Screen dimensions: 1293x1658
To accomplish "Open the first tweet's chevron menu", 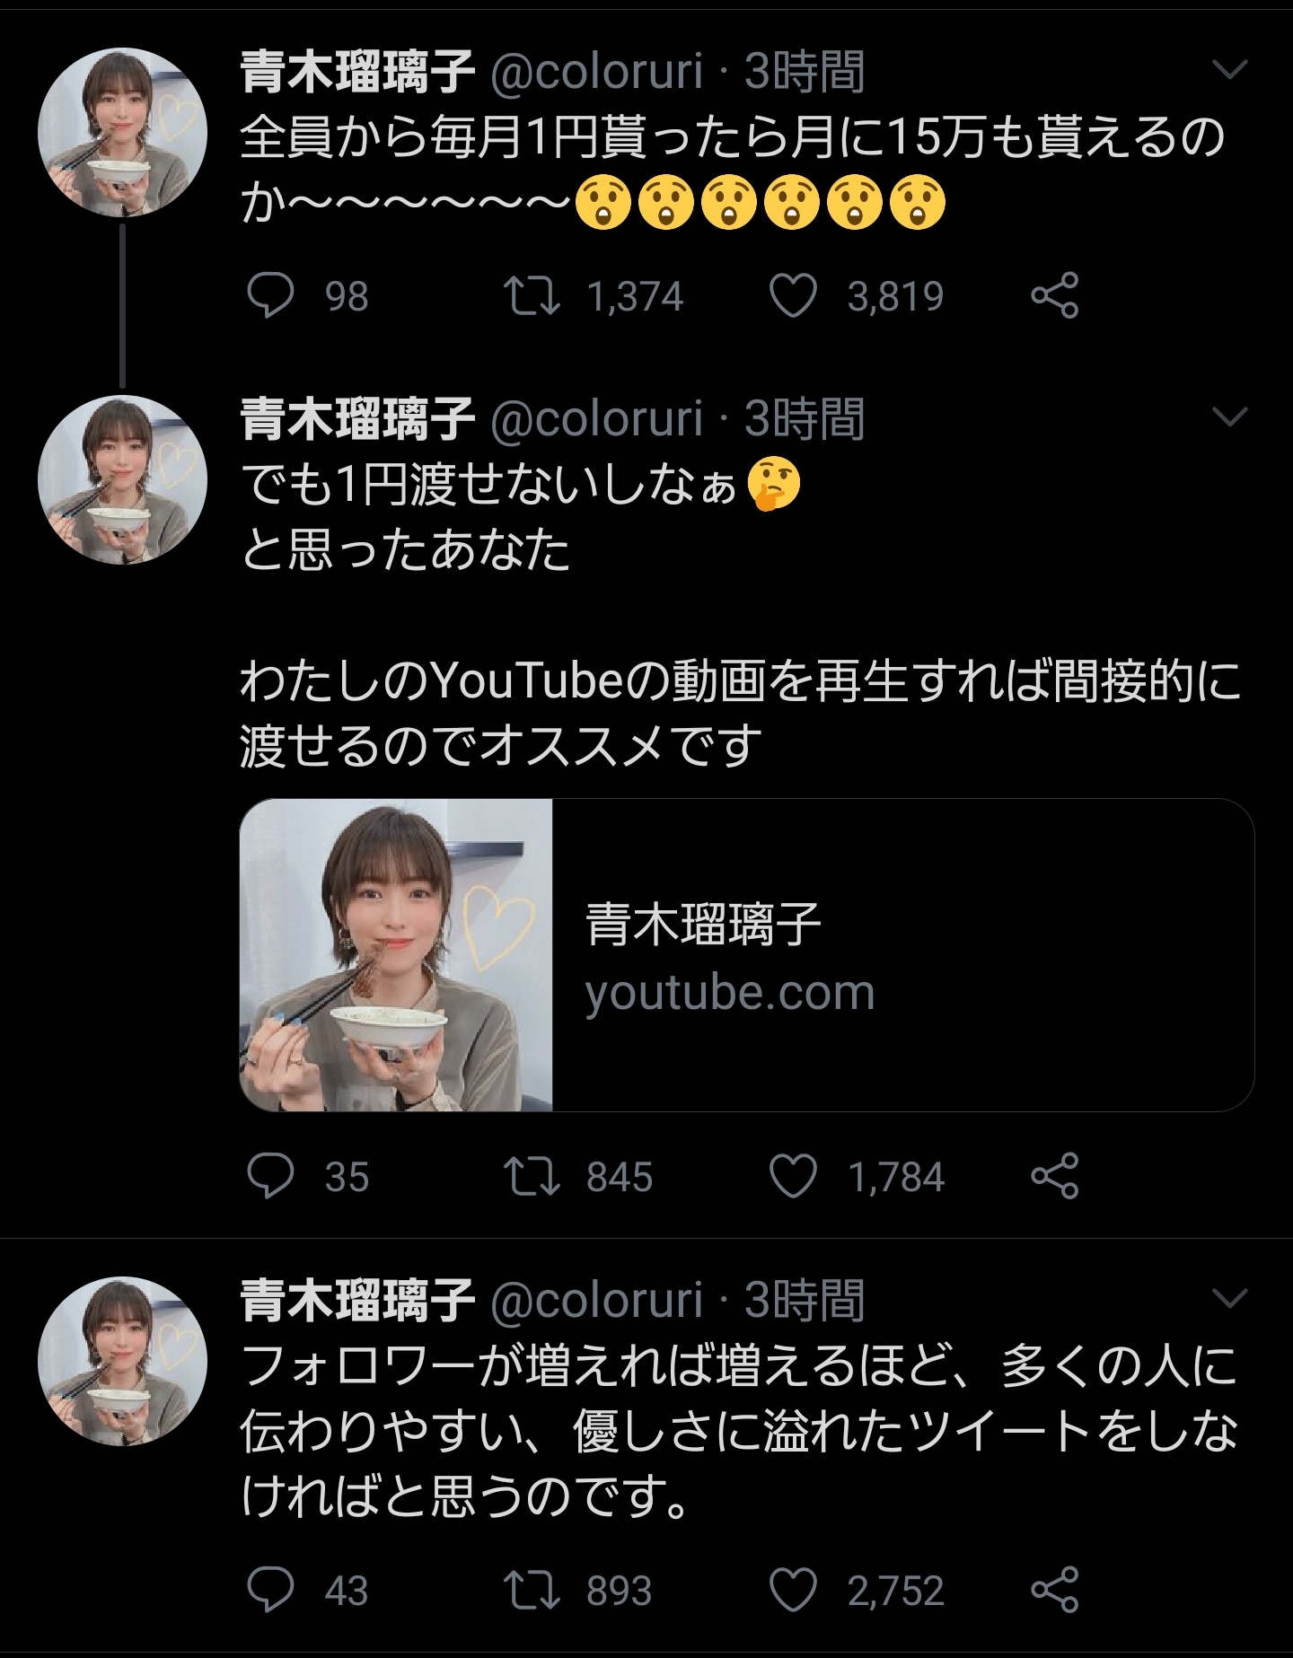I will pyautogui.click(x=1229, y=69).
